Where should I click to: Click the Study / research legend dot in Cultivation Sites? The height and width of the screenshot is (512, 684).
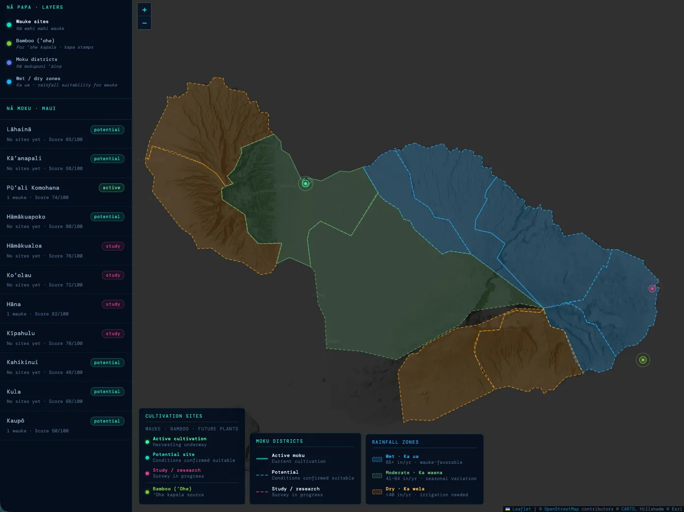click(147, 473)
